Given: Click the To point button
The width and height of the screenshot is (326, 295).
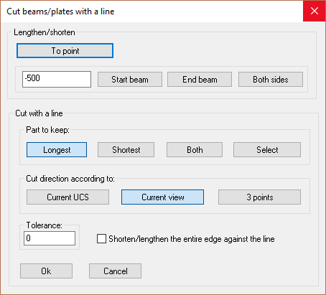Looking at the screenshot, I should (x=65, y=51).
